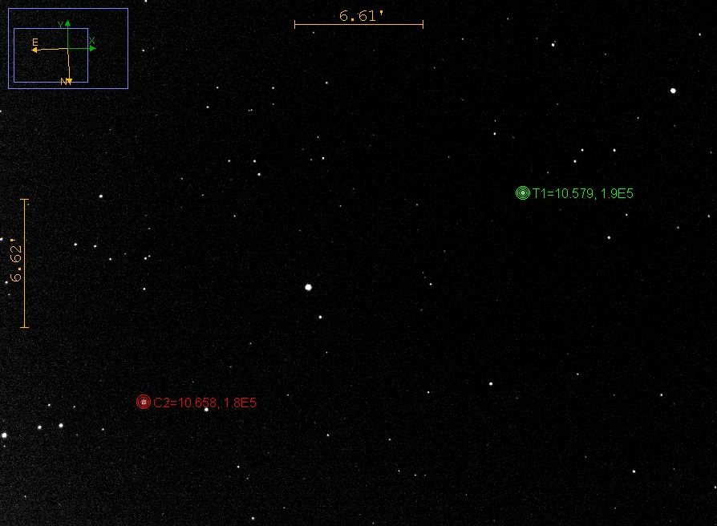Click the C2=10.658, 1.8E5 label
This screenshot has height=526, width=717.
coord(205,403)
